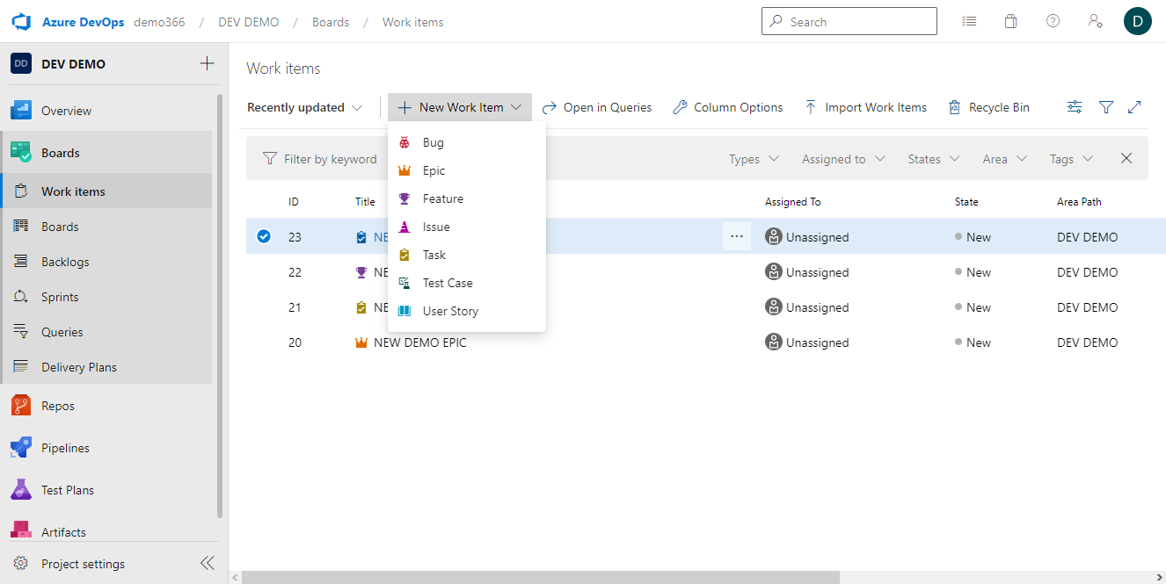Open the User settings icon

[x=1096, y=22]
